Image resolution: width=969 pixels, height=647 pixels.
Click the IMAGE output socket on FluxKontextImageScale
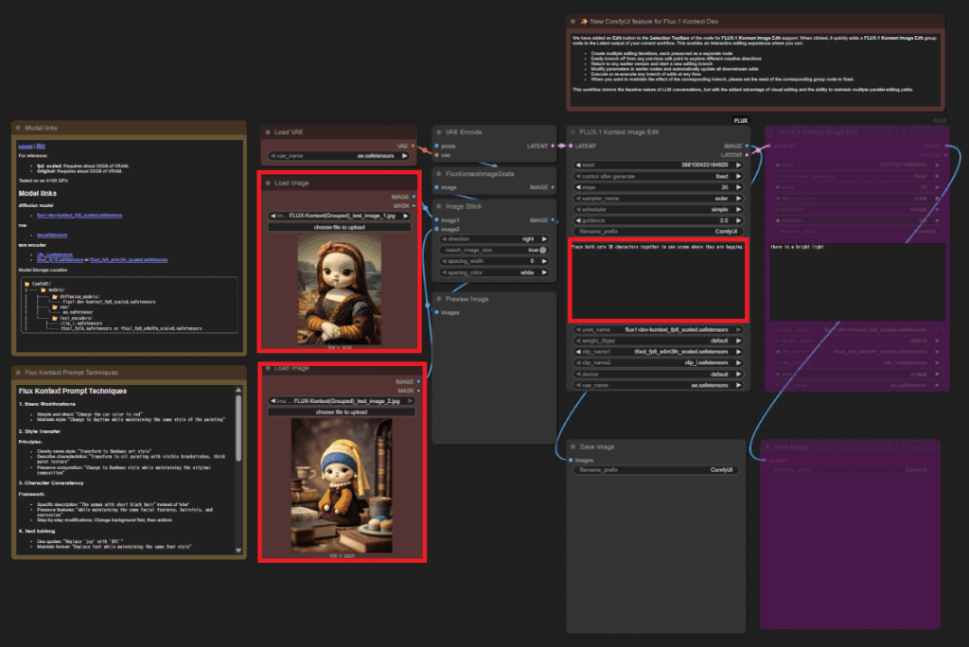click(553, 187)
